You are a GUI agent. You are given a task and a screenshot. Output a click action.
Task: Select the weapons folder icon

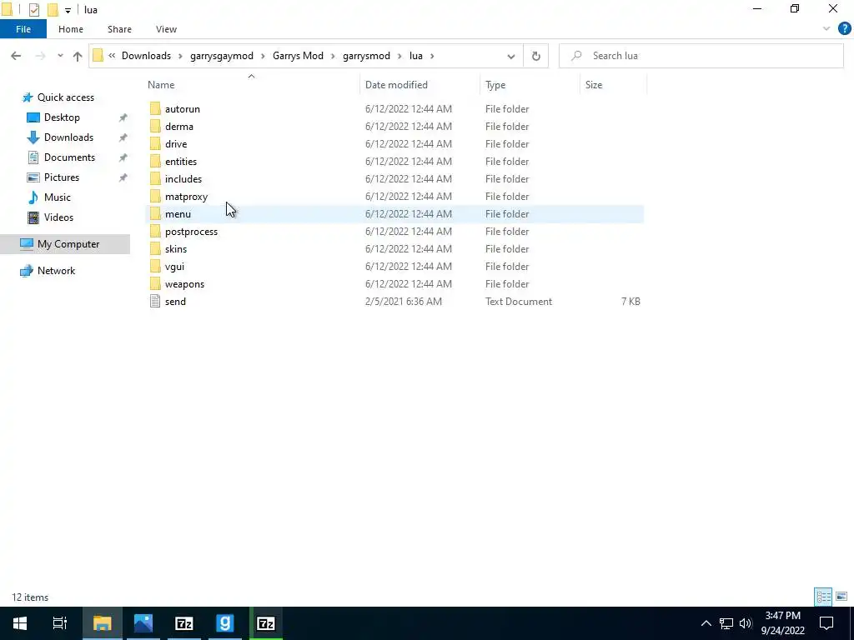click(x=155, y=283)
